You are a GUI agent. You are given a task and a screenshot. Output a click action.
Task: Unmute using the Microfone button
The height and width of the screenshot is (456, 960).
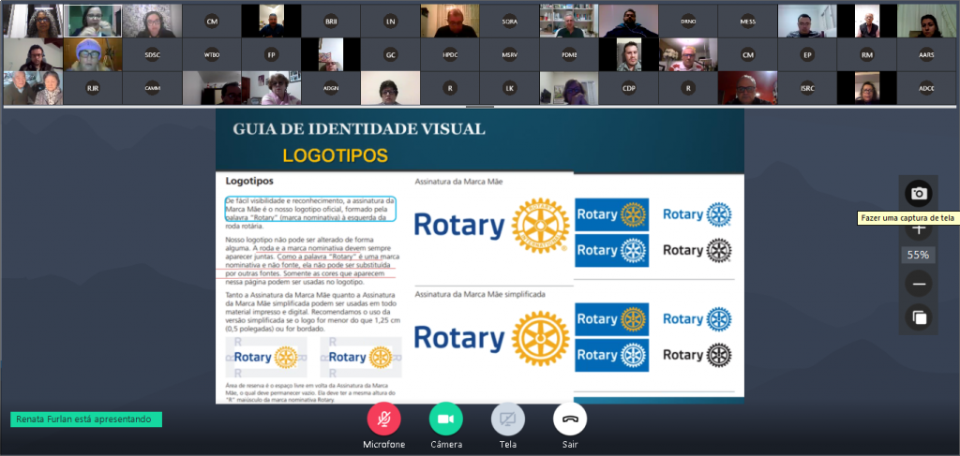[x=383, y=419]
